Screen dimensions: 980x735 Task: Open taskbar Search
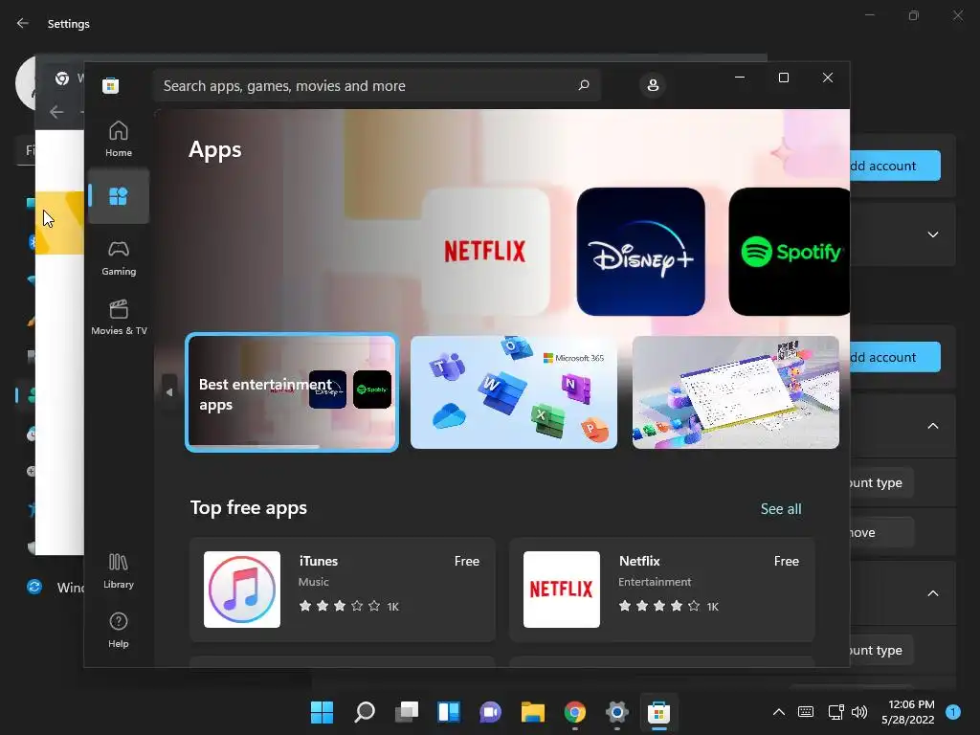click(x=365, y=712)
